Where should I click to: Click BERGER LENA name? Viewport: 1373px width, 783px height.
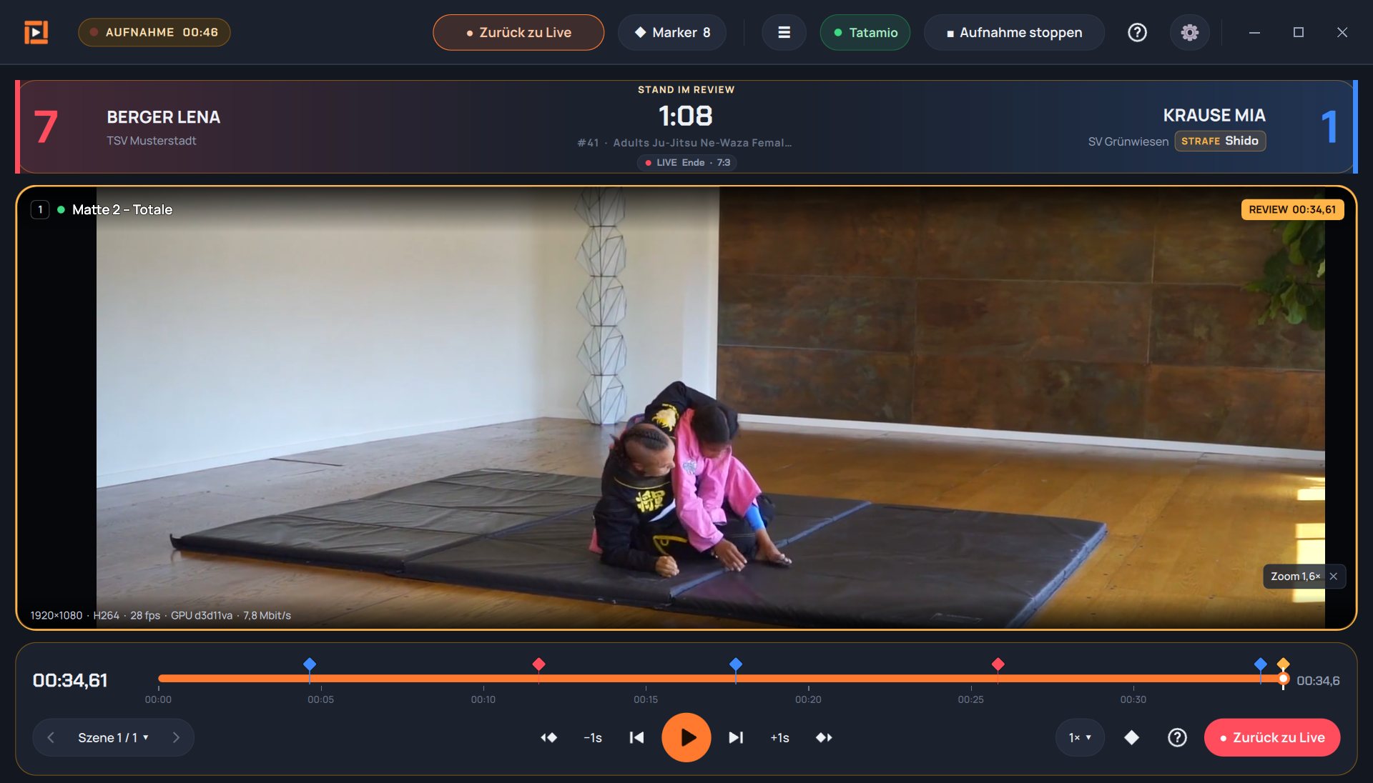tap(163, 117)
